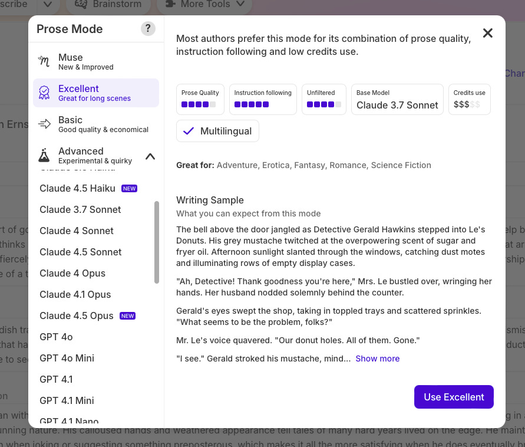This screenshot has height=447, width=525.
Task: Click the Writing Sample heading
Action: coord(210,200)
